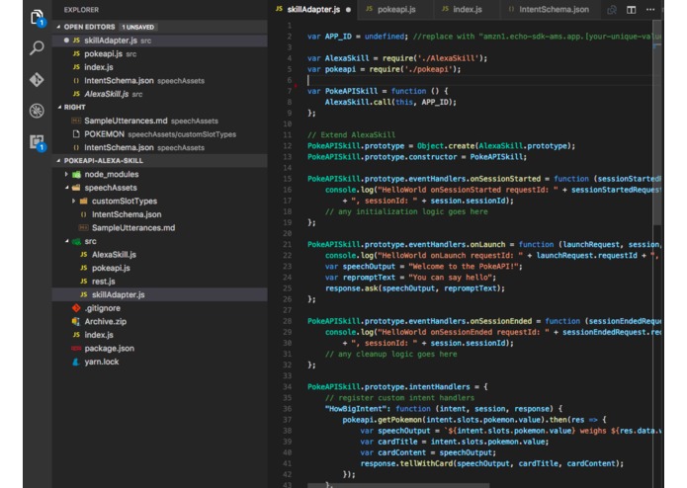Switch to the pokeapi.js tab

coord(396,10)
